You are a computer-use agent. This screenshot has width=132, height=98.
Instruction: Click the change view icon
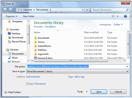[x=113, y=16]
